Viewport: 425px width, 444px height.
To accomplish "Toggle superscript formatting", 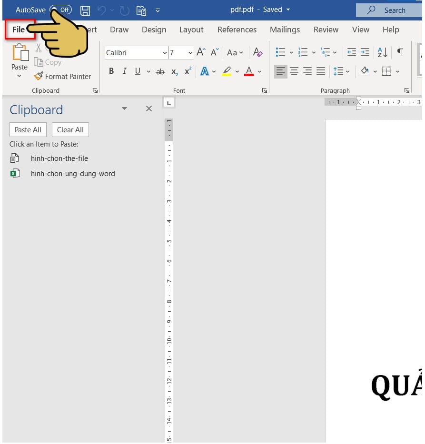I will click(188, 71).
